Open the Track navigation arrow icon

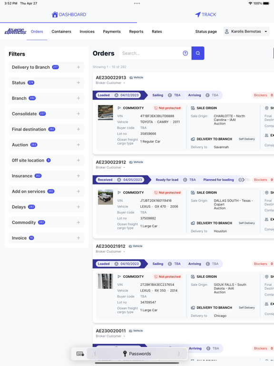point(198,14)
